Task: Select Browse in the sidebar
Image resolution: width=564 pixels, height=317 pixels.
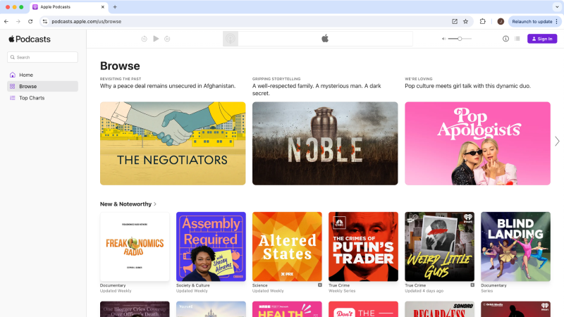Action: pos(28,86)
